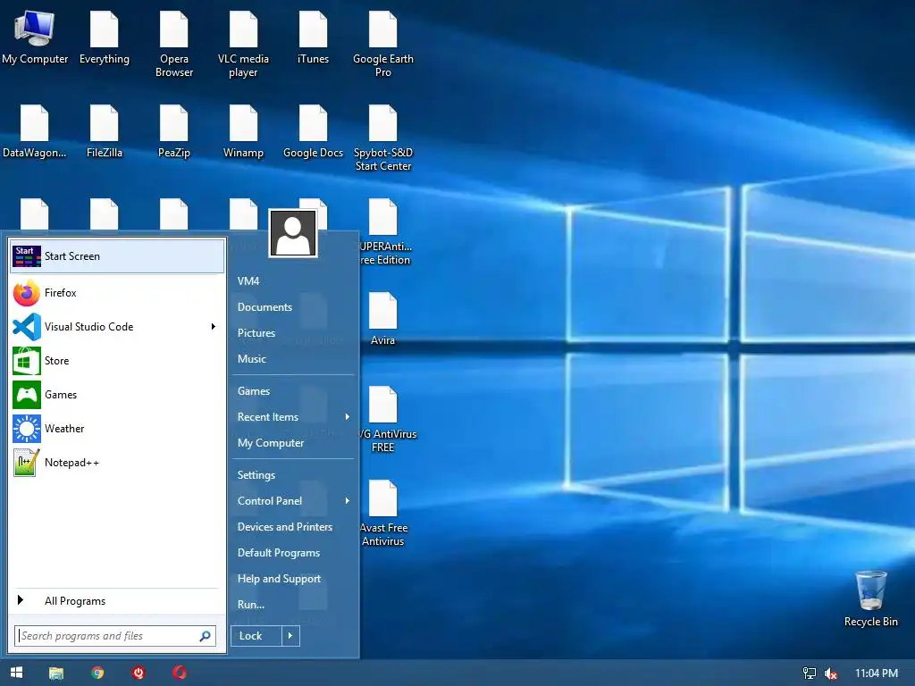Click the Windows Start button on taskbar
The height and width of the screenshot is (686, 915).
click(16, 673)
